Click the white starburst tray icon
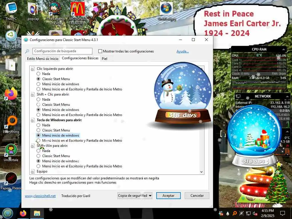 tap(241, 213)
